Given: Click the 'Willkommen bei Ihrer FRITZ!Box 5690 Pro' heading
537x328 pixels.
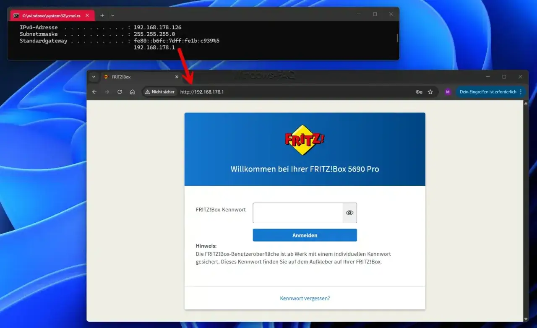Looking at the screenshot, I should 305,169.
